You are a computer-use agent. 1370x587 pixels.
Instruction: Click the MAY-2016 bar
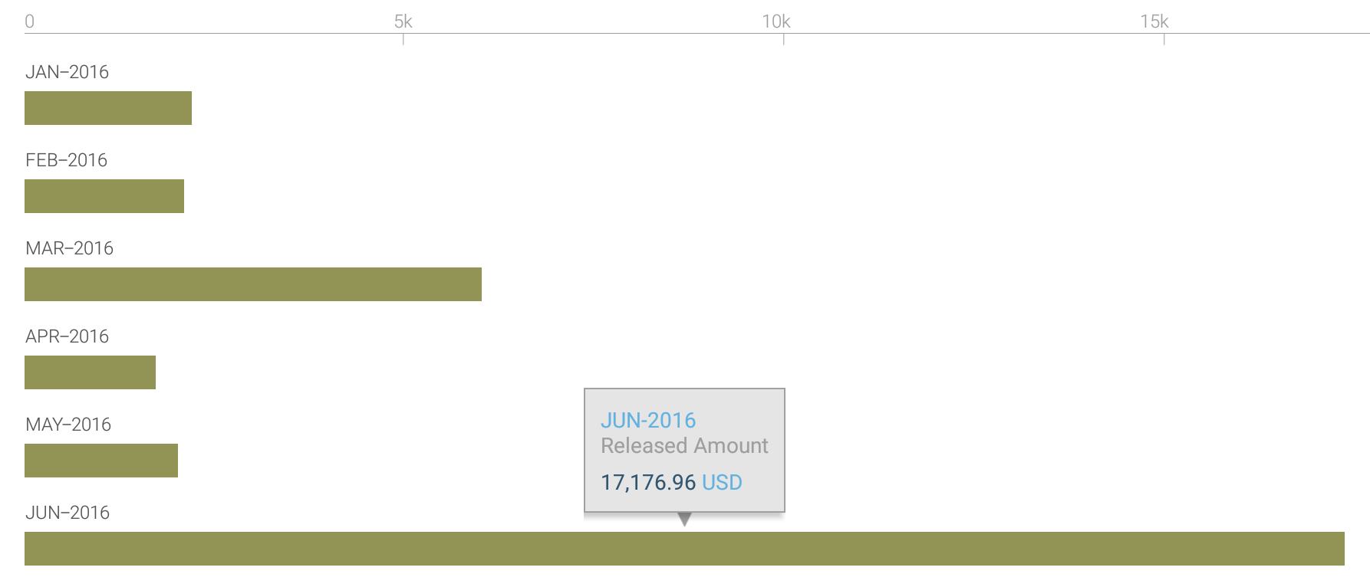click(101, 461)
